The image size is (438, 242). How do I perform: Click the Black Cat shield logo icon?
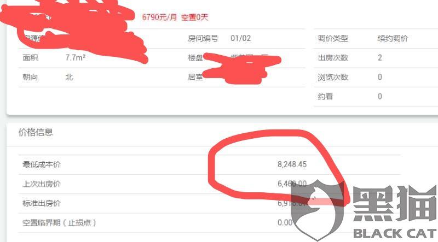pos(318,210)
